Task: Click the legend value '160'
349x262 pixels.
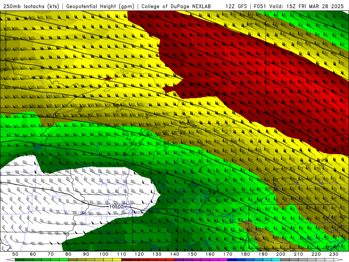Action: pos(210,254)
